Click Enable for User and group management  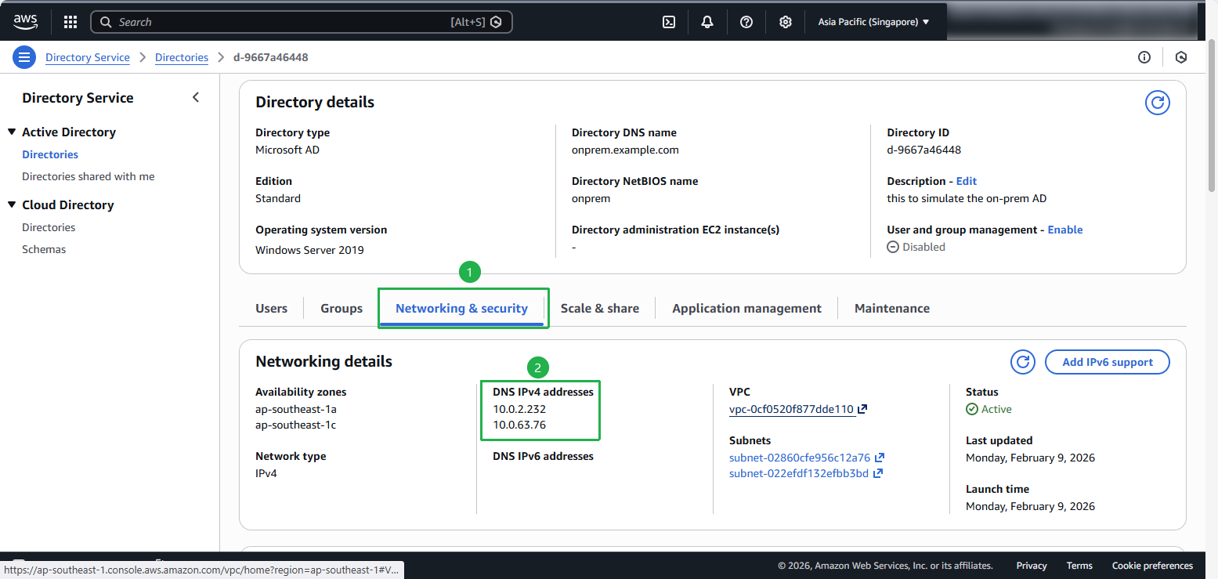click(x=1065, y=230)
